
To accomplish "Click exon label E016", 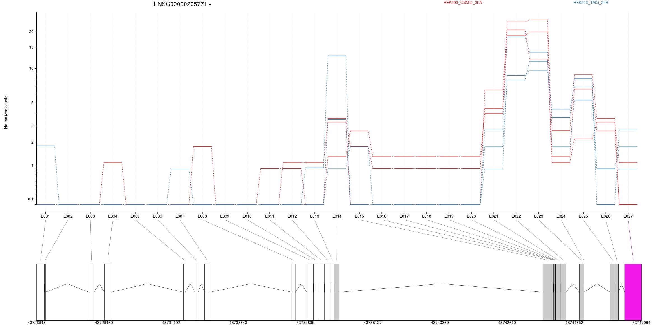I will [382, 216].
